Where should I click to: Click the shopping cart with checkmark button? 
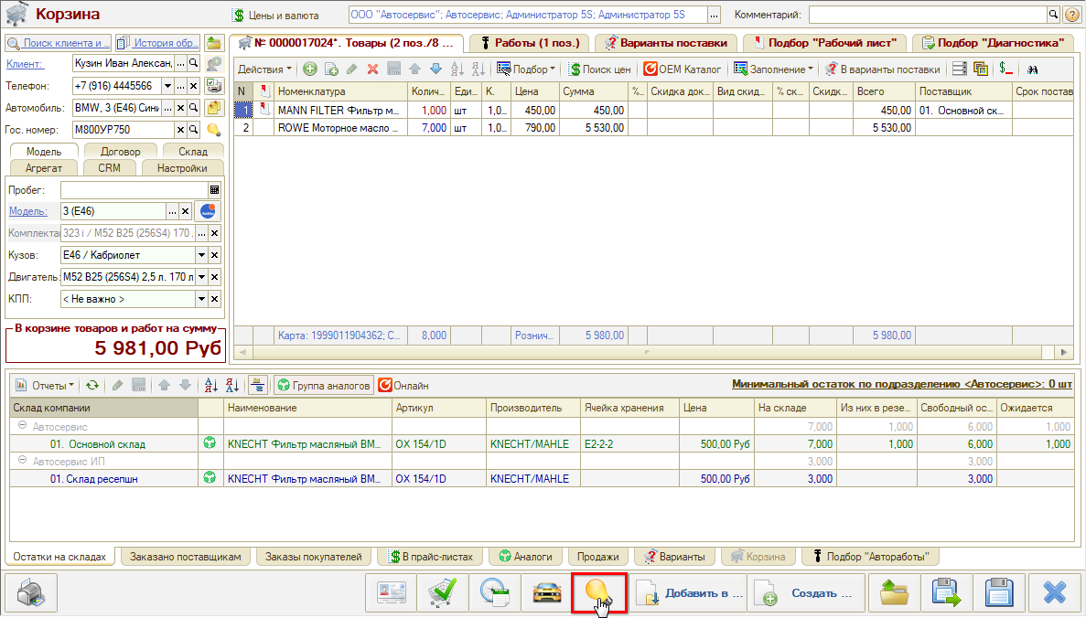443,593
